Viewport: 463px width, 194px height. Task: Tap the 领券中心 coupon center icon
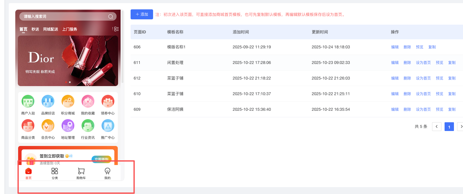pyautogui.click(x=108, y=101)
